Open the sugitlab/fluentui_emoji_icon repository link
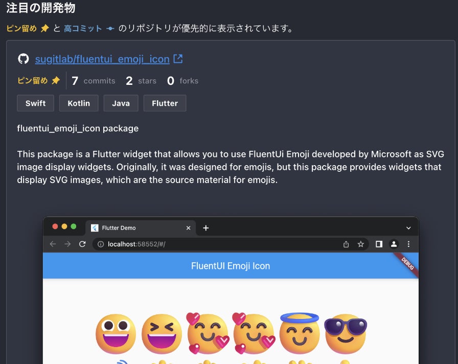 click(102, 59)
